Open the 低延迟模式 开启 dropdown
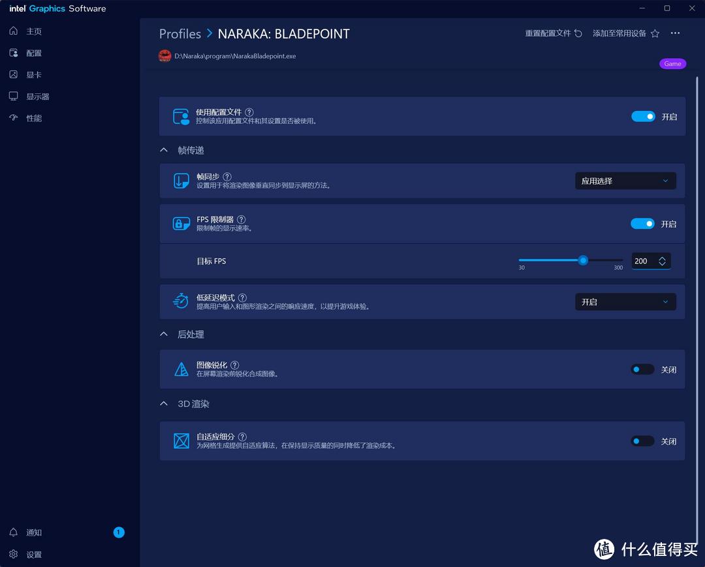Viewport: 705px width, 567px height. (625, 302)
